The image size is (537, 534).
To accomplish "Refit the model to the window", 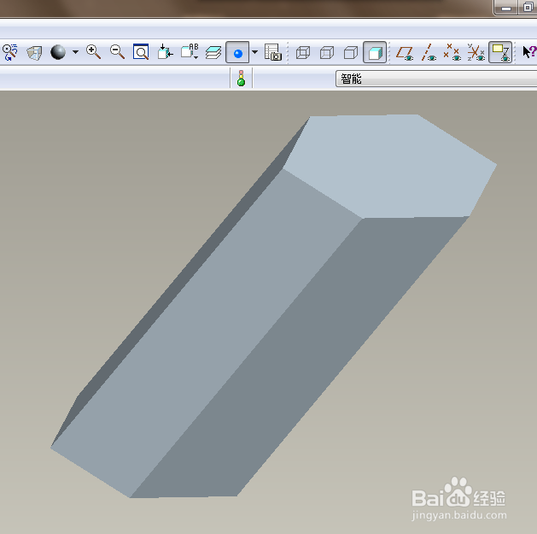I will click(141, 52).
